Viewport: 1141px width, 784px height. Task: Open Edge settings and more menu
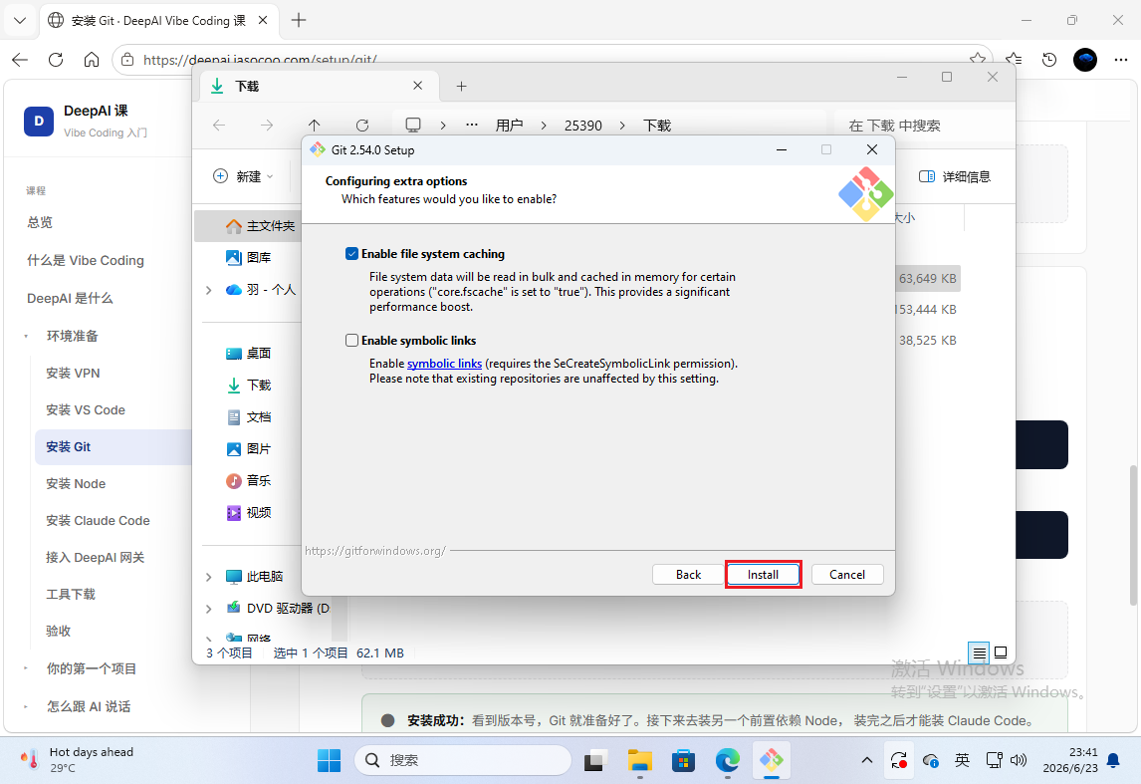1121,60
